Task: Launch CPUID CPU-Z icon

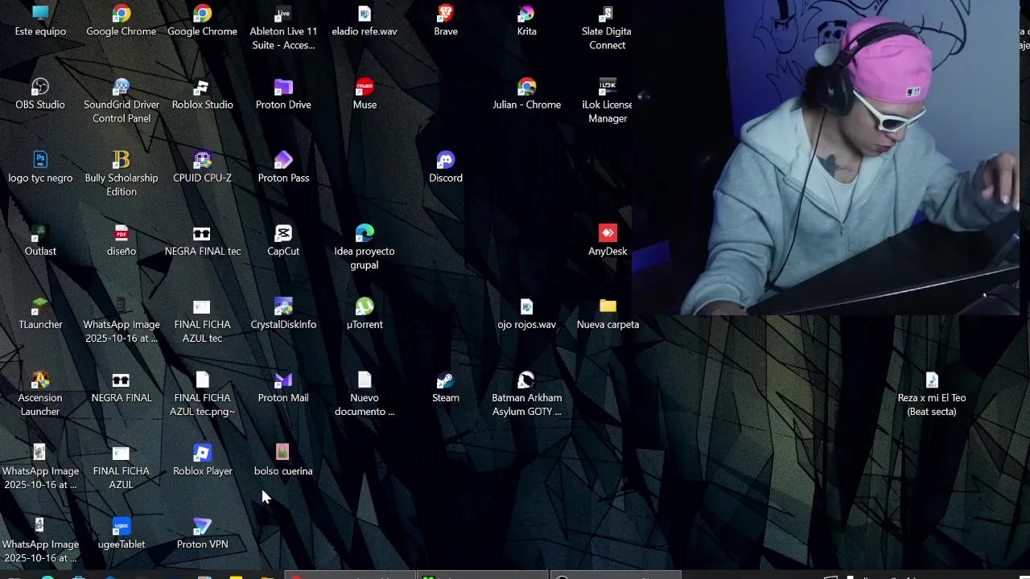Action: click(x=202, y=168)
